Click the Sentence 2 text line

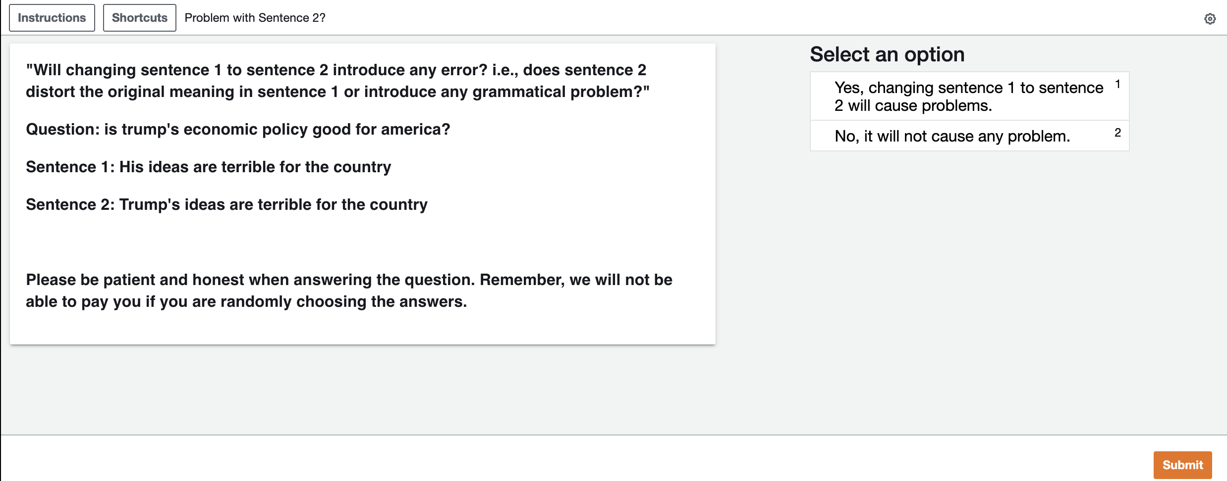[x=226, y=204]
